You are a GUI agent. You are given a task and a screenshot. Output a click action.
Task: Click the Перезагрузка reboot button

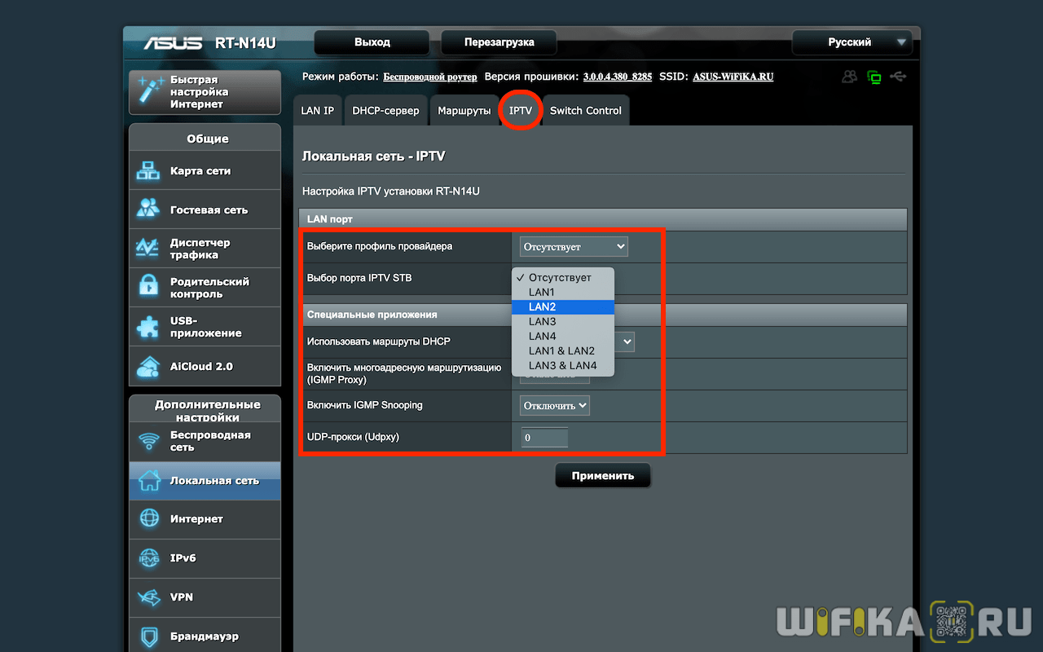[x=499, y=42]
